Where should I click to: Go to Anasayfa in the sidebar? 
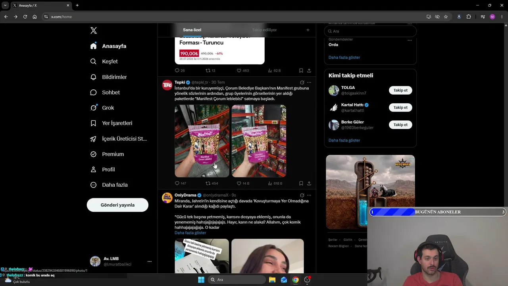[108, 46]
